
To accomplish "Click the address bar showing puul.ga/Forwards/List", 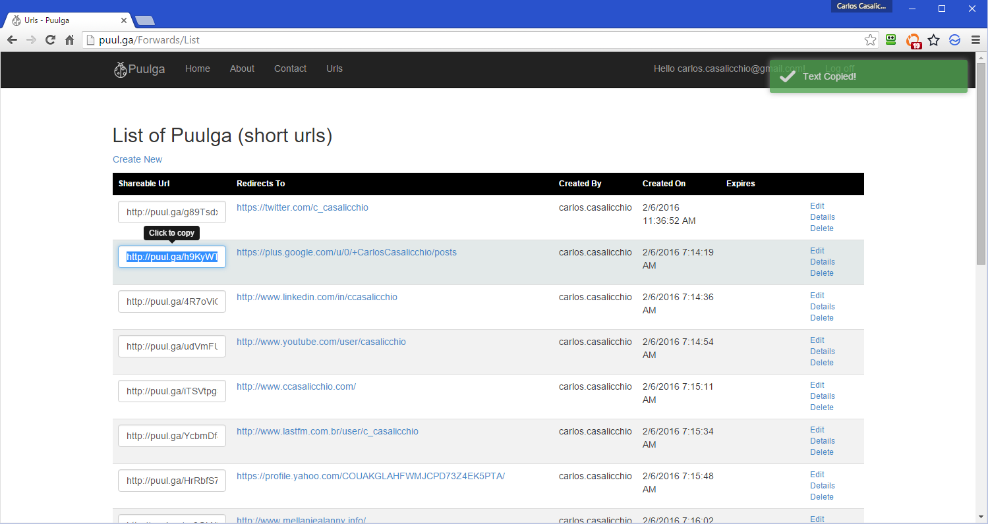I will pos(461,40).
